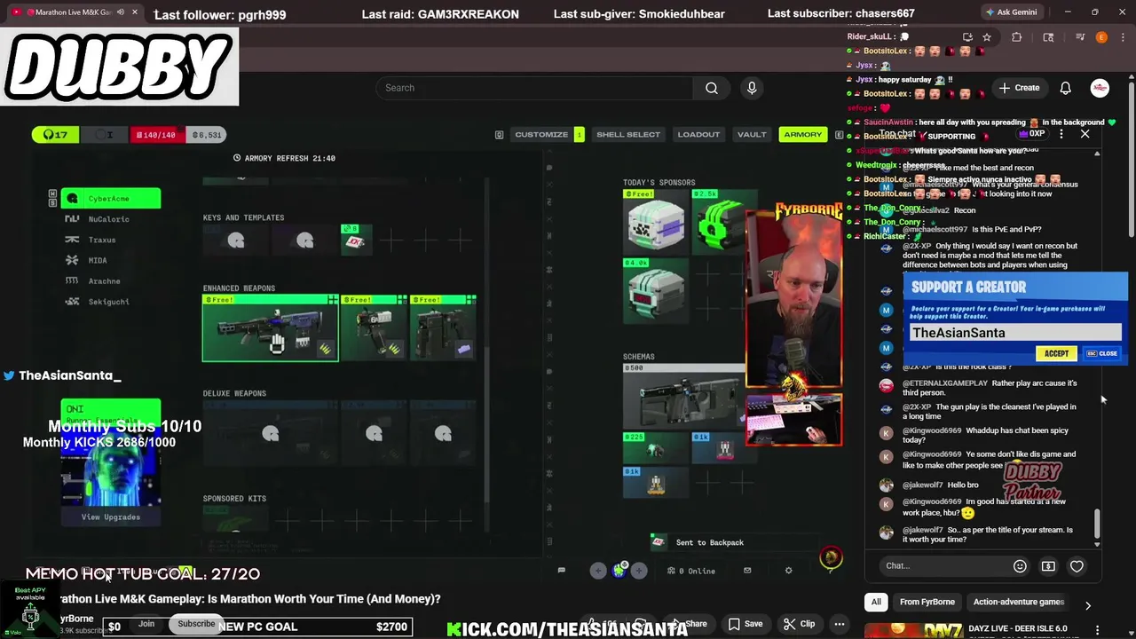This screenshot has height=639, width=1136.
Task: Open the YouTube account avatar menu
Action: click(1100, 88)
